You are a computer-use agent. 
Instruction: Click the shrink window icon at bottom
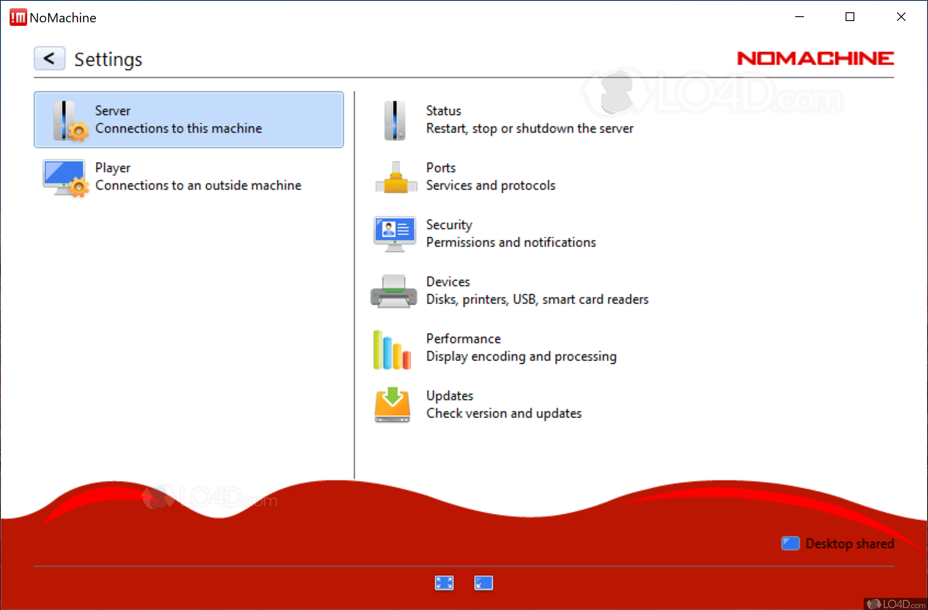(x=484, y=583)
